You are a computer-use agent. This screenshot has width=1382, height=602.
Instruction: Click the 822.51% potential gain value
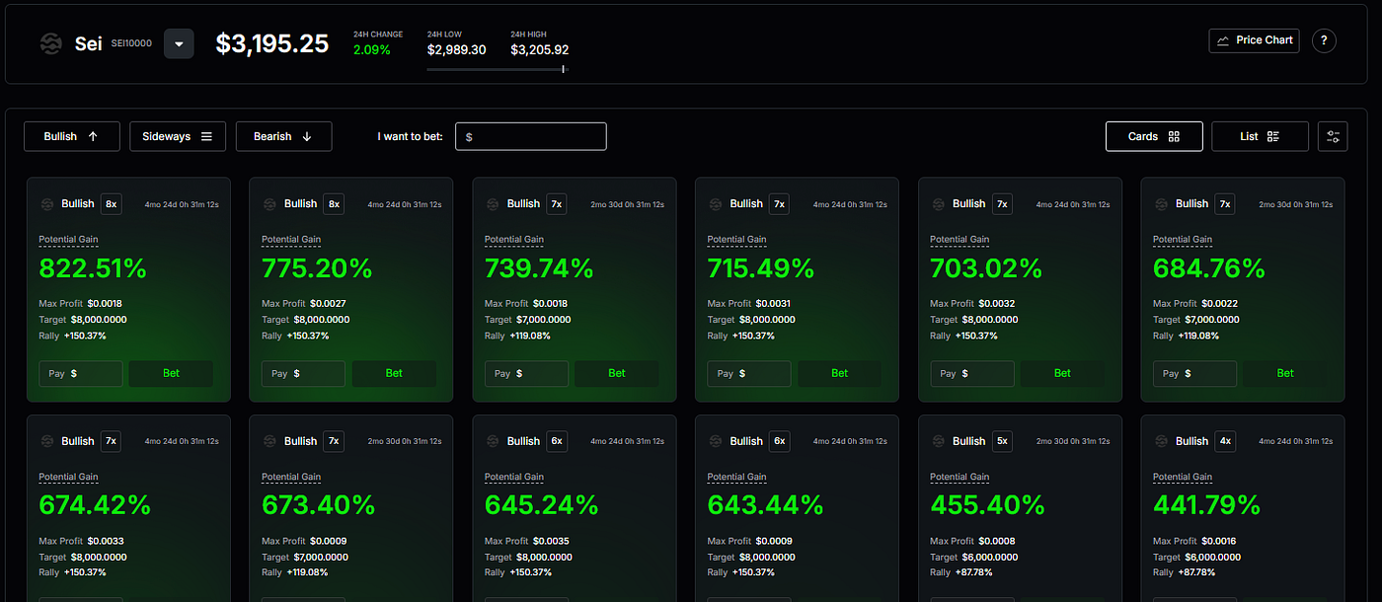pyautogui.click(x=93, y=267)
